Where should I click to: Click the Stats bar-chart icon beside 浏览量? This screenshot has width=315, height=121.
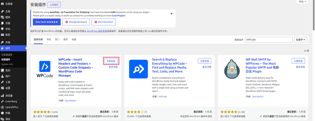(x=2, y=96)
